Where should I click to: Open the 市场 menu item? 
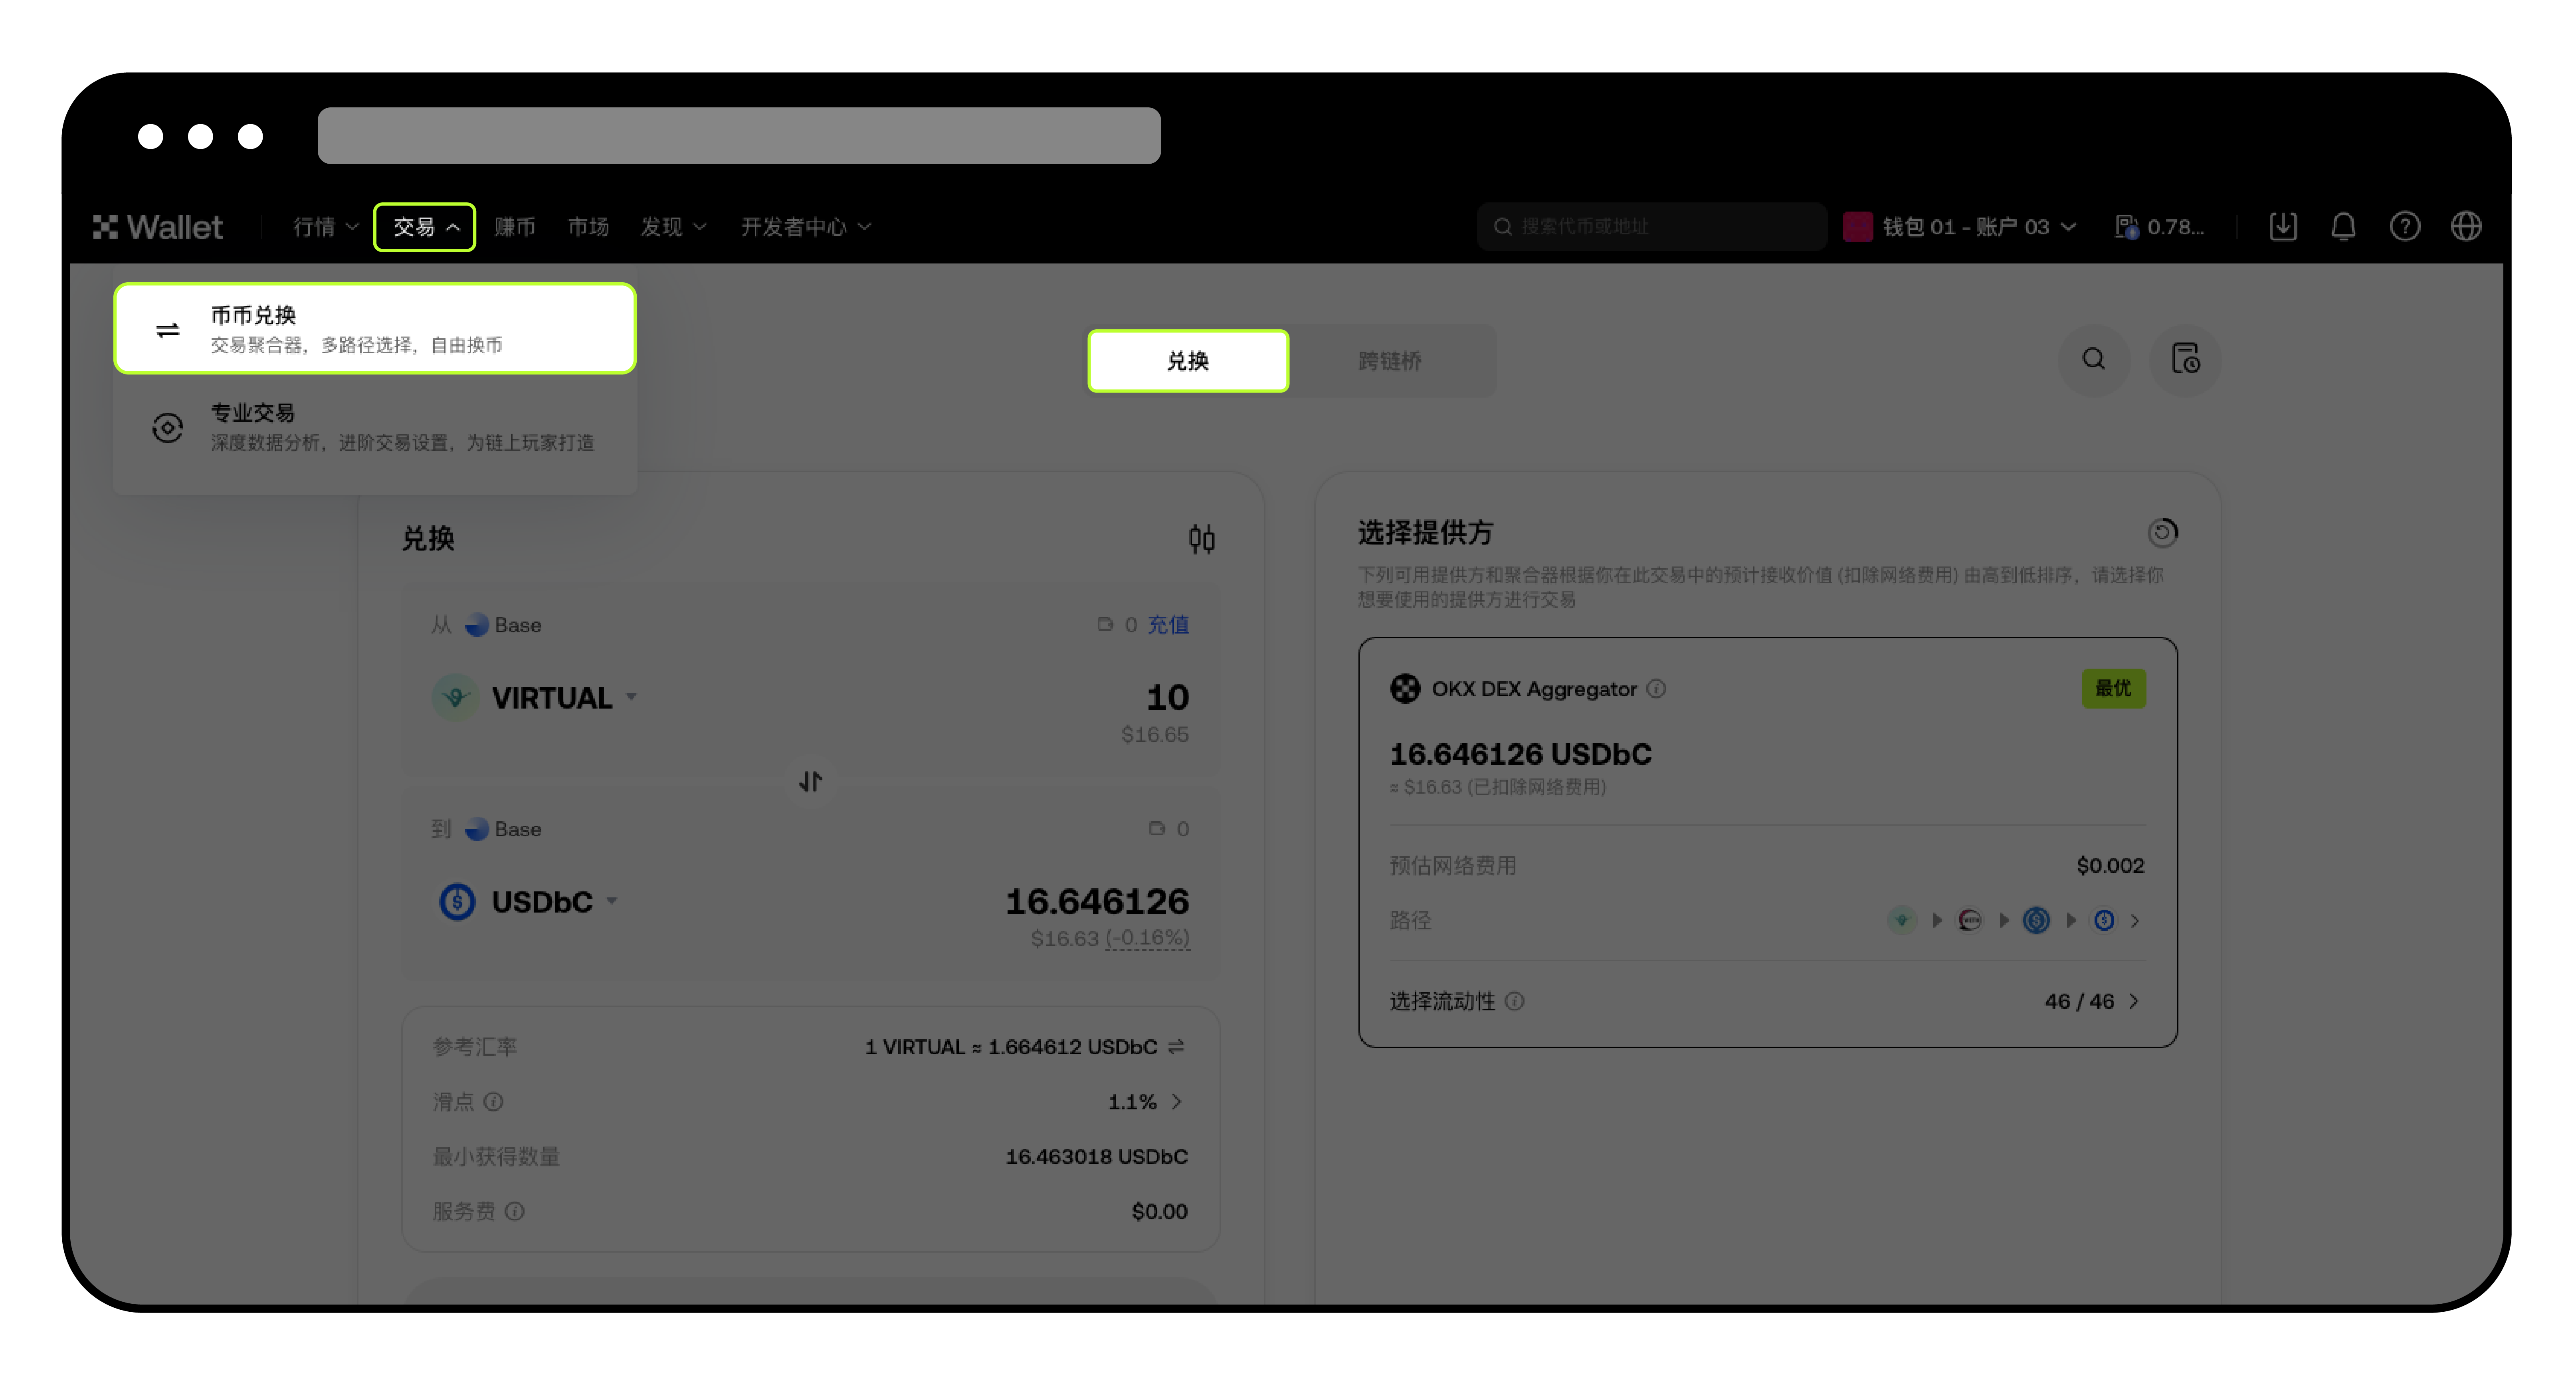coord(589,227)
